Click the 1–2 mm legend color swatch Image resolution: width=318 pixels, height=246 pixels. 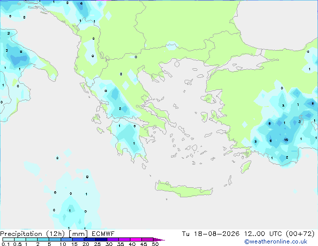point(32,239)
